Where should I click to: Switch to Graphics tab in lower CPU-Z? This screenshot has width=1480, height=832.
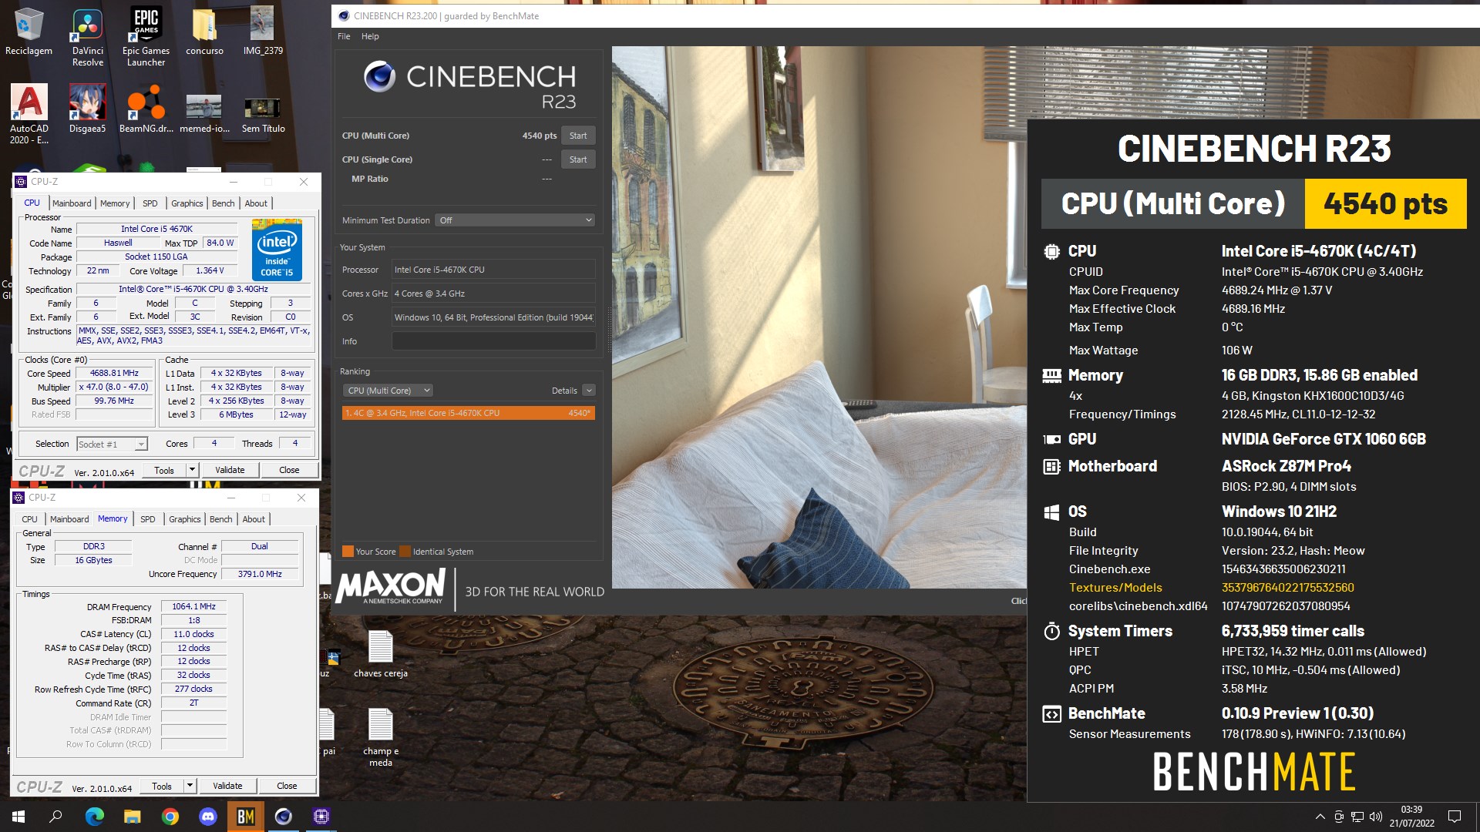(x=185, y=519)
